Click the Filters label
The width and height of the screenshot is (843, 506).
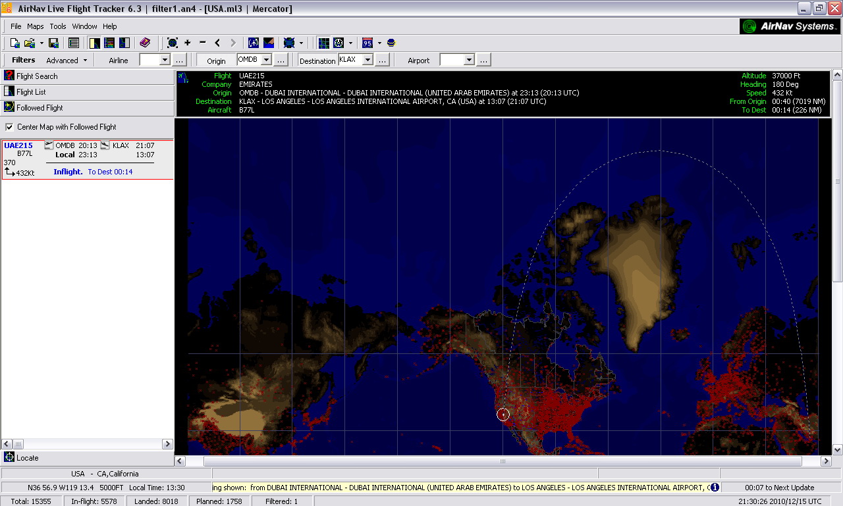click(x=24, y=60)
